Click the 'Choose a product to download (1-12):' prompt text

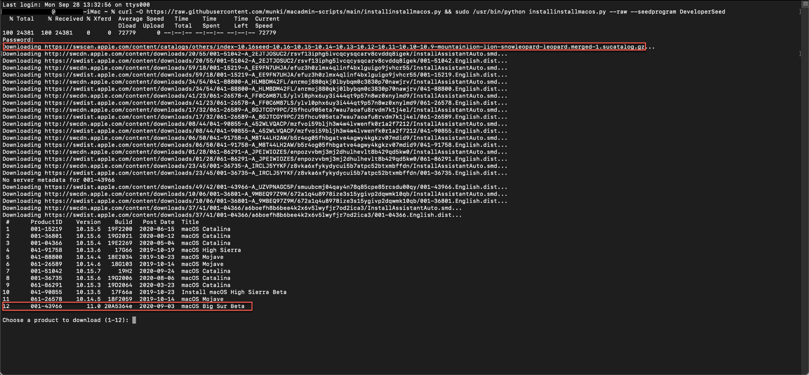(66, 320)
